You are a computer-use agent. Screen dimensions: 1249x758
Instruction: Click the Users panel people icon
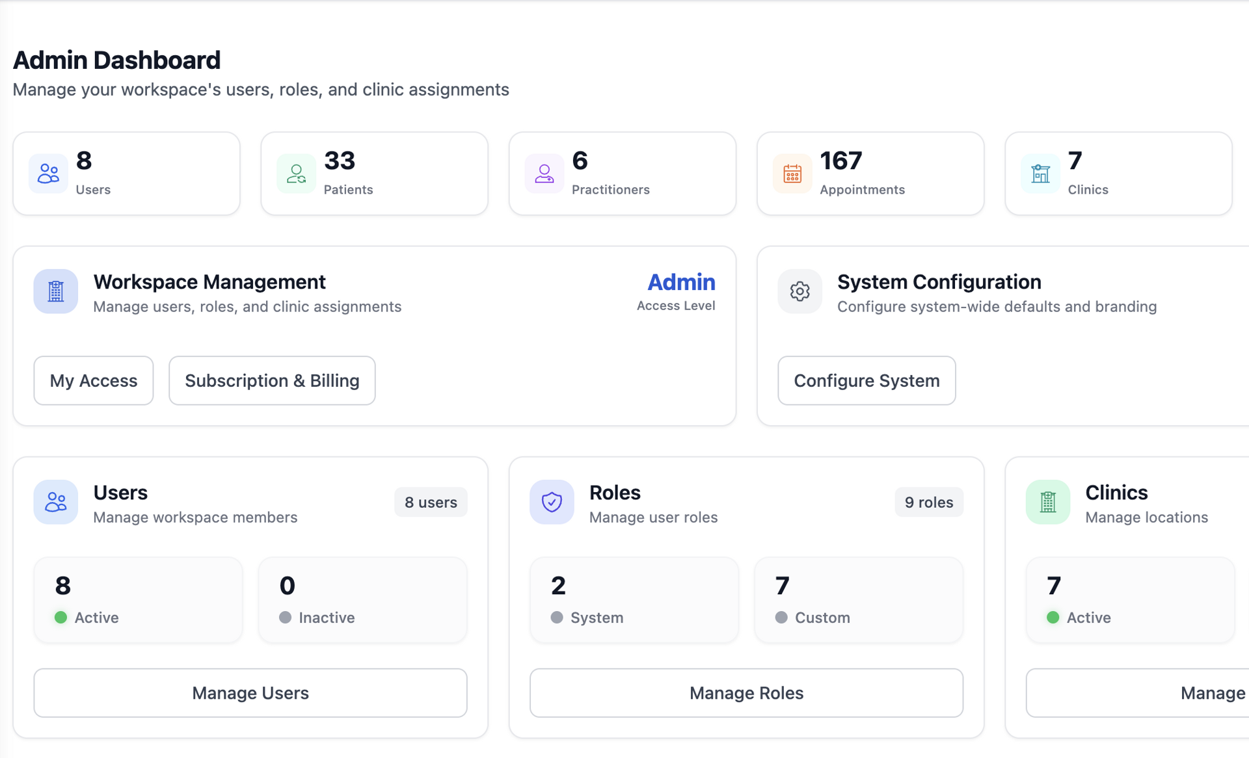(x=55, y=502)
